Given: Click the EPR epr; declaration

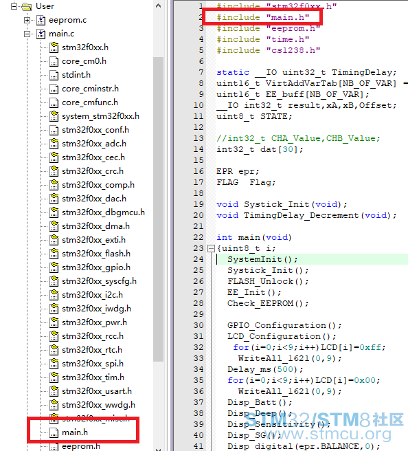Looking at the screenshot, I should (x=238, y=171).
